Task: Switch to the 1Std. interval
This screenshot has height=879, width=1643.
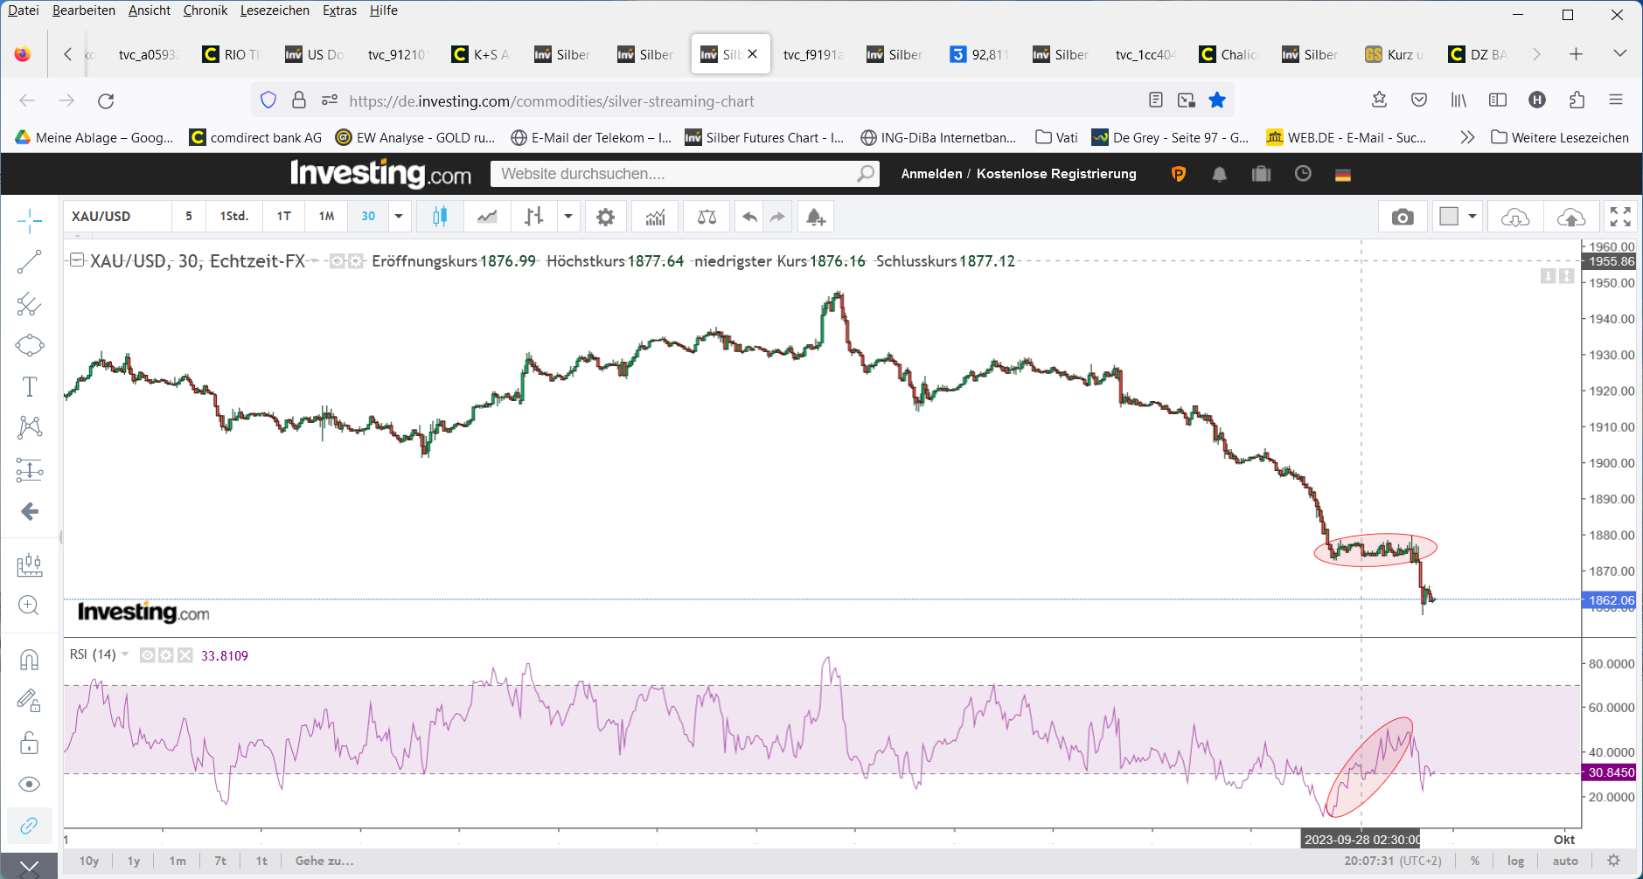Action: 233,217
